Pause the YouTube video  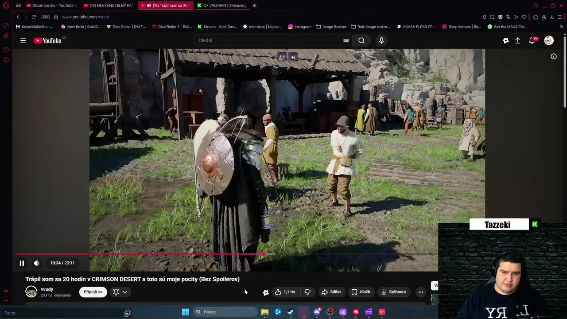coord(22,263)
